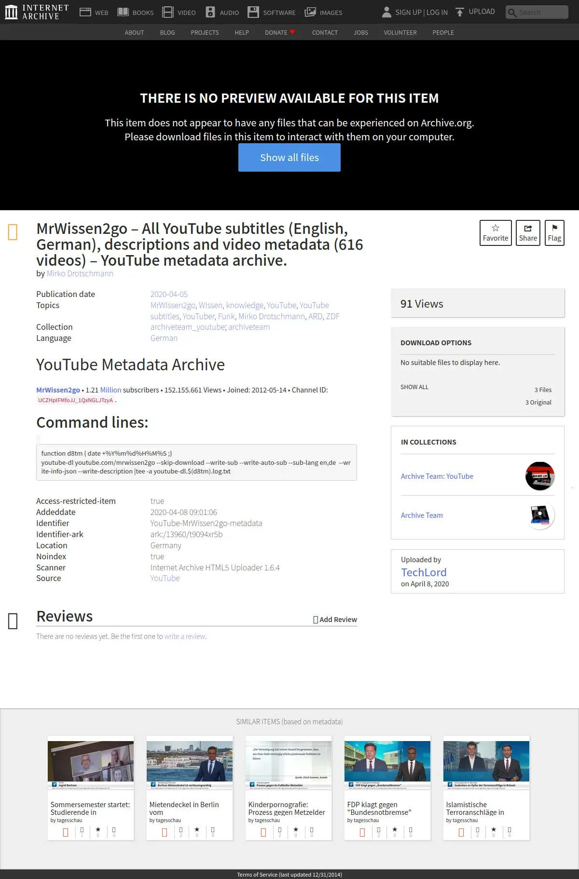Open the About menu item
Screen dimensions: 579x879
click(x=134, y=32)
